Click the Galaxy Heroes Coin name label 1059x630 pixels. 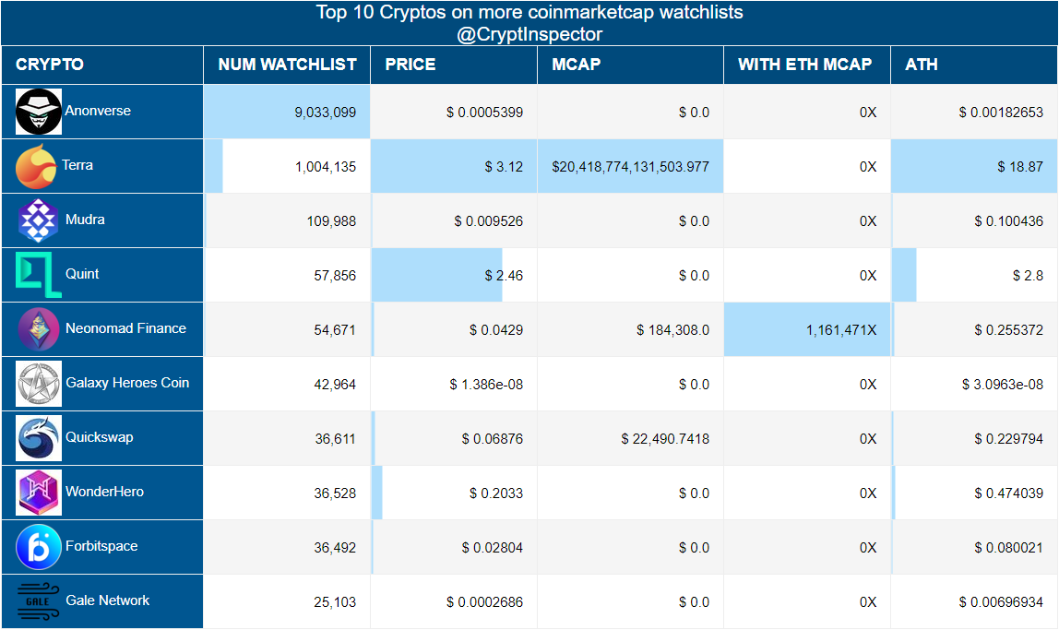pos(127,383)
